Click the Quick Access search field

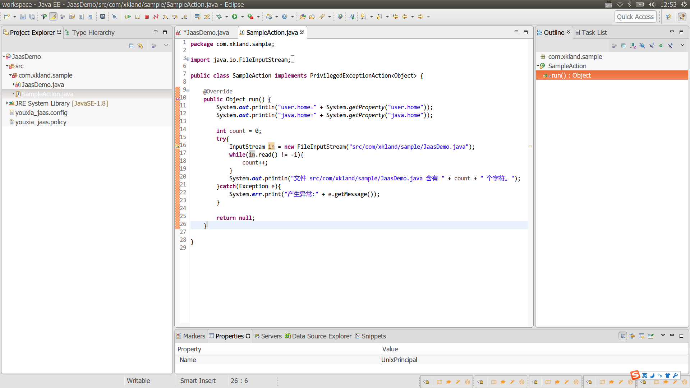635,17
